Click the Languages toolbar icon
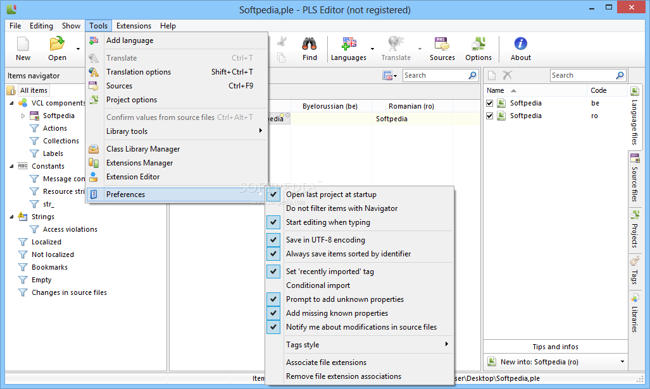Image resolution: width=650 pixels, height=389 pixels. 349,44
